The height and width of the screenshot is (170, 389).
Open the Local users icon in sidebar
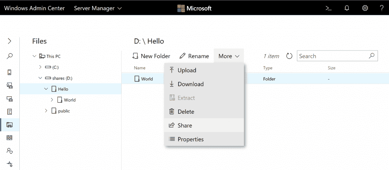click(x=9, y=151)
